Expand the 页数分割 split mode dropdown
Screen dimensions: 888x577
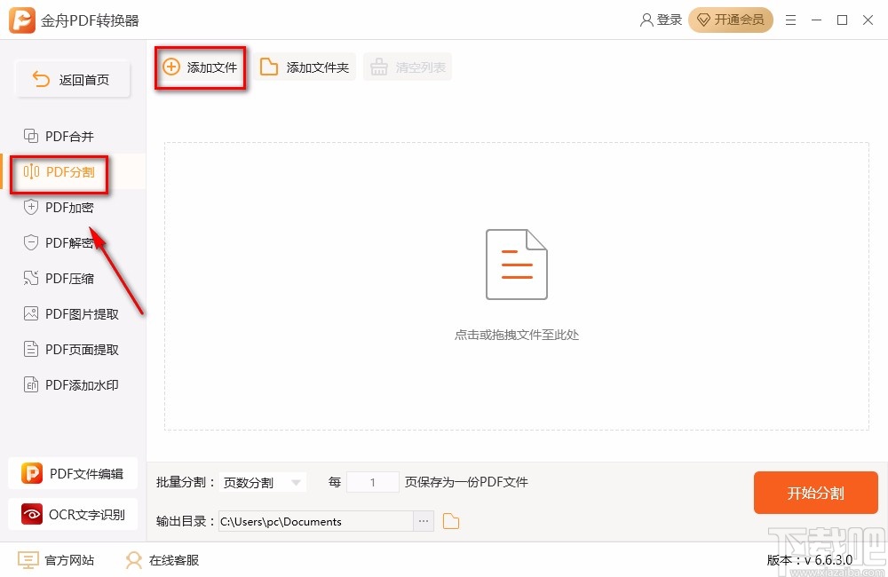[x=262, y=482]
